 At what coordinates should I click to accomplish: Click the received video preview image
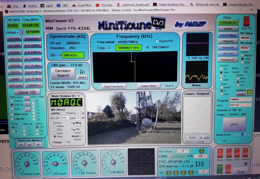[134, 118]
